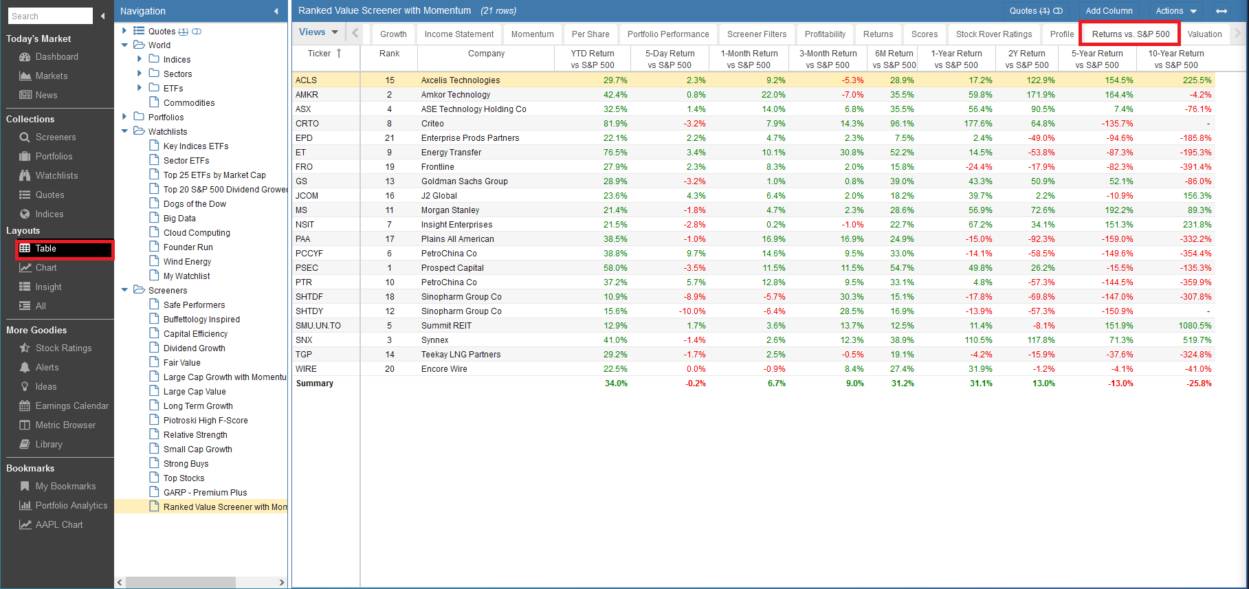Open the Buffettology Inspired screener
Image resolution: width=1249 pixels, height=589 pixels.
[x=201, y=320]
